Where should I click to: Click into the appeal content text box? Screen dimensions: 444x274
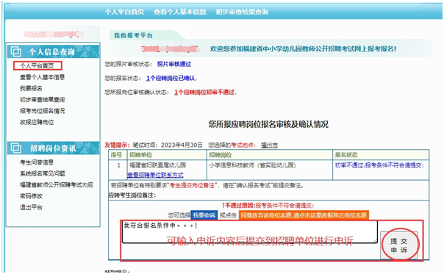pyautogui.click(x=250, y=232)
